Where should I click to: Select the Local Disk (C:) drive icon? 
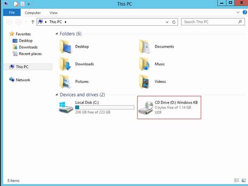tap(66, 108)
